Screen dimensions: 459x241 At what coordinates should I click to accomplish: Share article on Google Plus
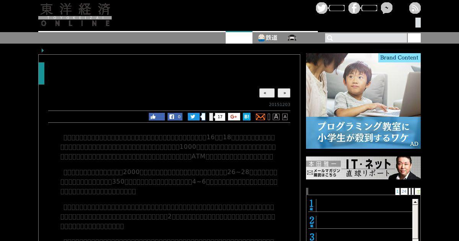pyautogui.click(x=234, y=117)
